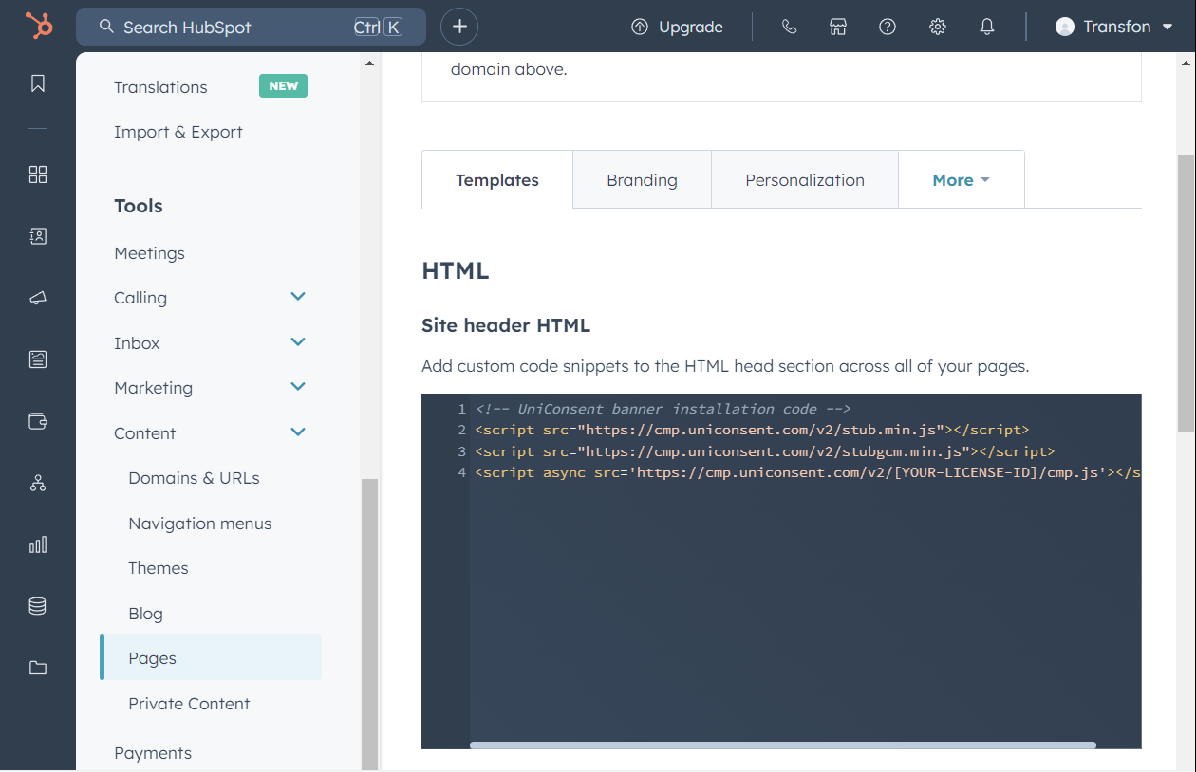Image resolution: width=1196 pixels, height=772 pixels.
Task: Open the Library folder icon
Action: click(38, 668)
